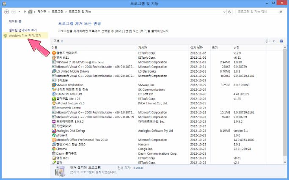Click the 네이트 메일로 파일 전송 icon

coord(54,90)
